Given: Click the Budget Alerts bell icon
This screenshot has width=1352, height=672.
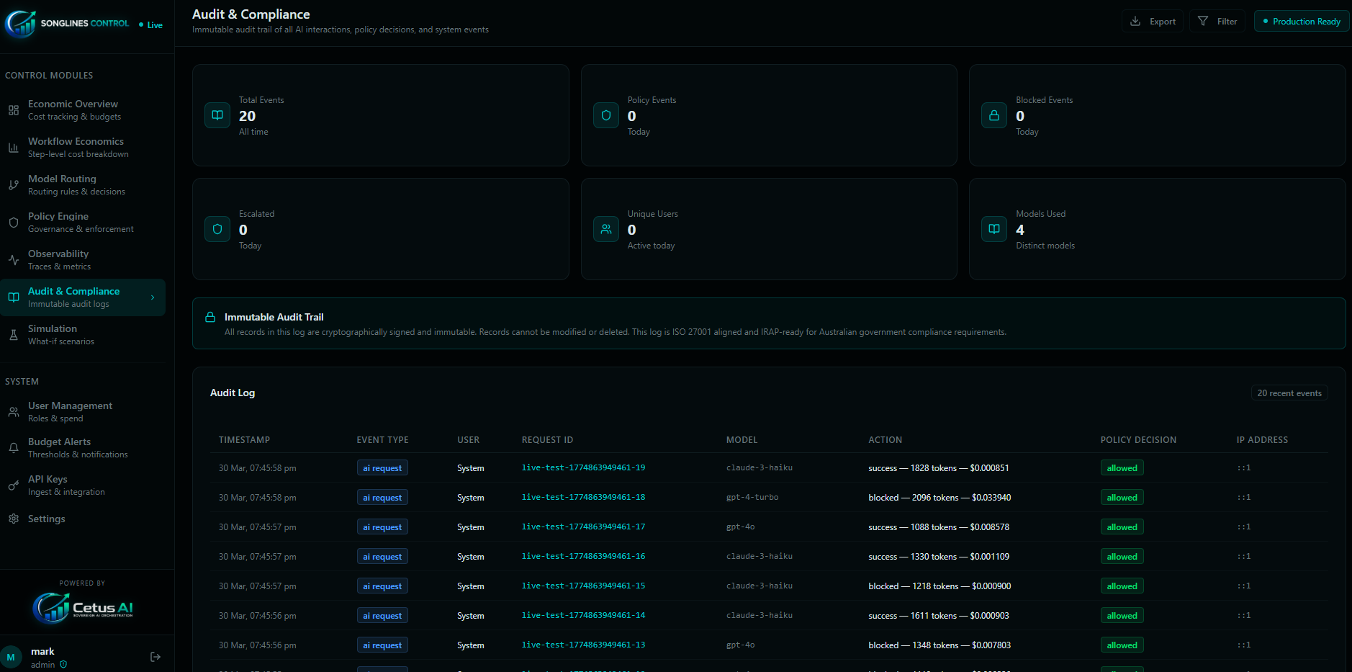Looking at the screenshot, I should tap(14, 447).
